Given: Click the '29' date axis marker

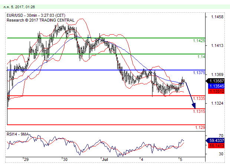Looking at the screenshot, I should [x=26, y=159].
